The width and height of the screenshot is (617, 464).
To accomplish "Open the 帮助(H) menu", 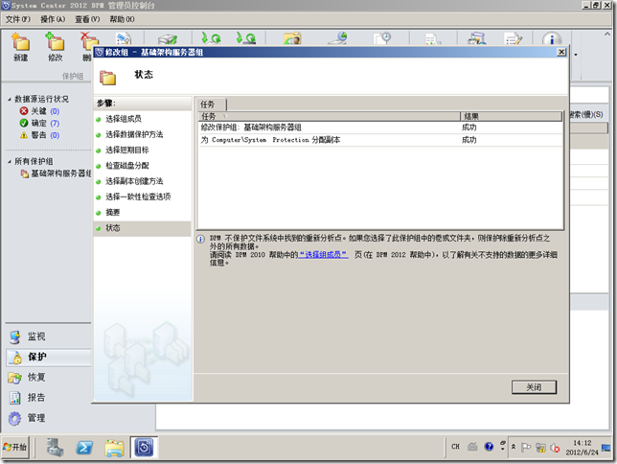I will click(x=122, y=19).
